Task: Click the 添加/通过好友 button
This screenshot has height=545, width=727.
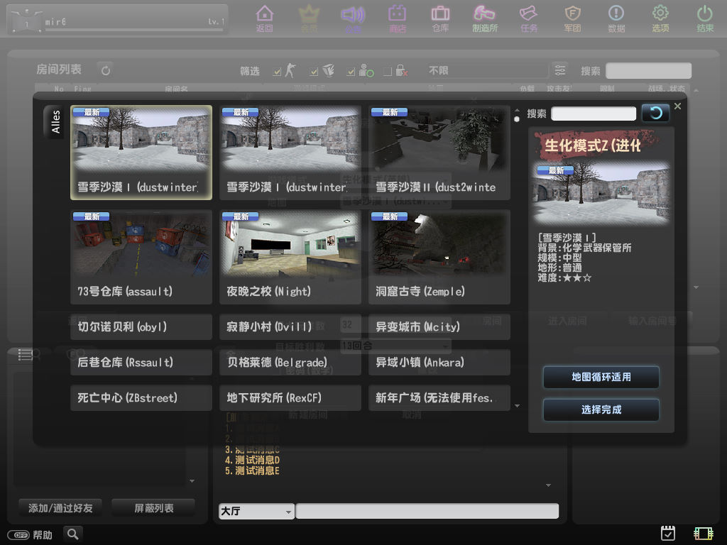Action: [x=60, y=508]
